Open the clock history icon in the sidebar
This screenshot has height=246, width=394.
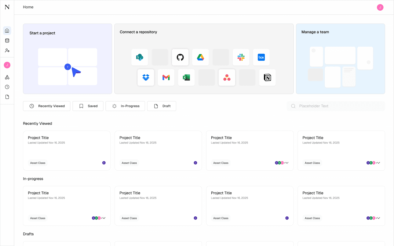7,87
